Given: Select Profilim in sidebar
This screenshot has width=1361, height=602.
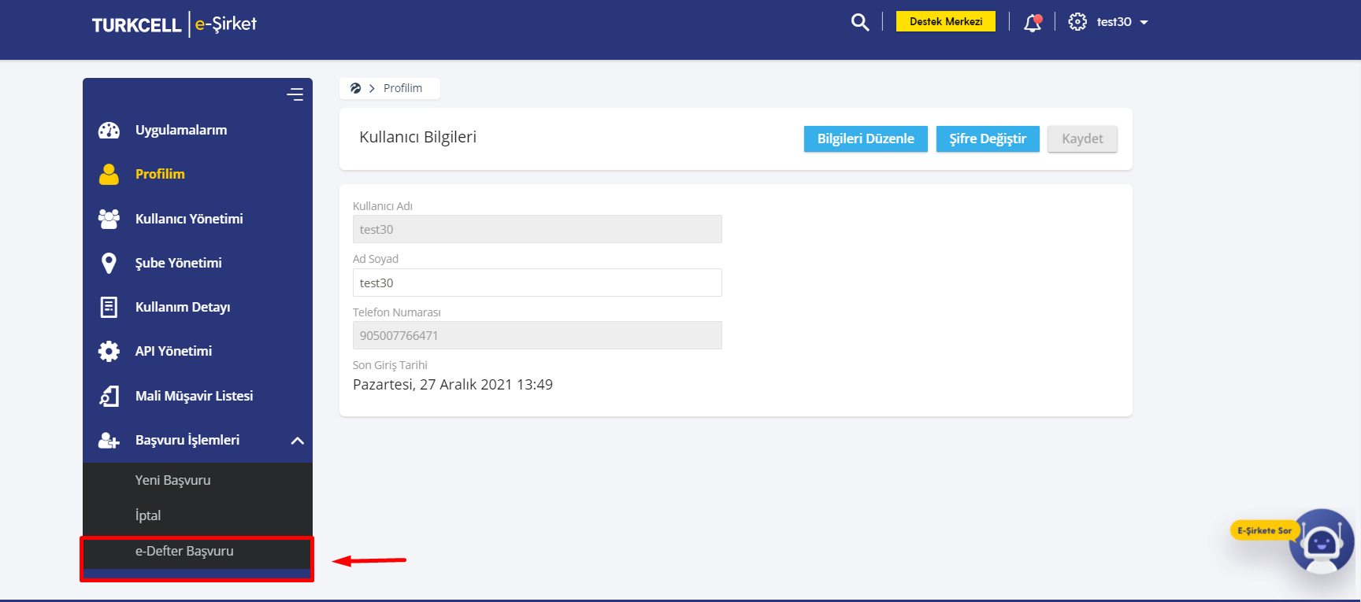Looking at the screenshot, I should tap(160, 174).
